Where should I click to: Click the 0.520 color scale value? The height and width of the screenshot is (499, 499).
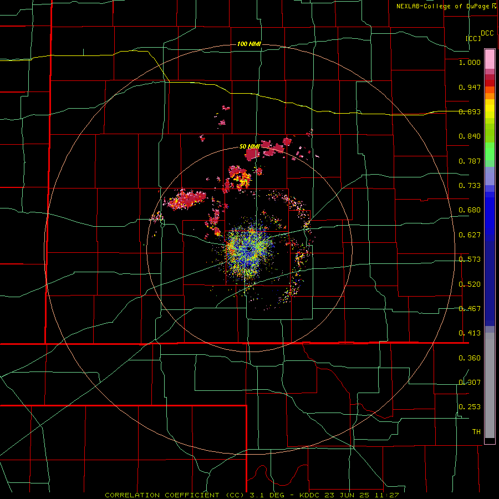click(x=470, y=284)
